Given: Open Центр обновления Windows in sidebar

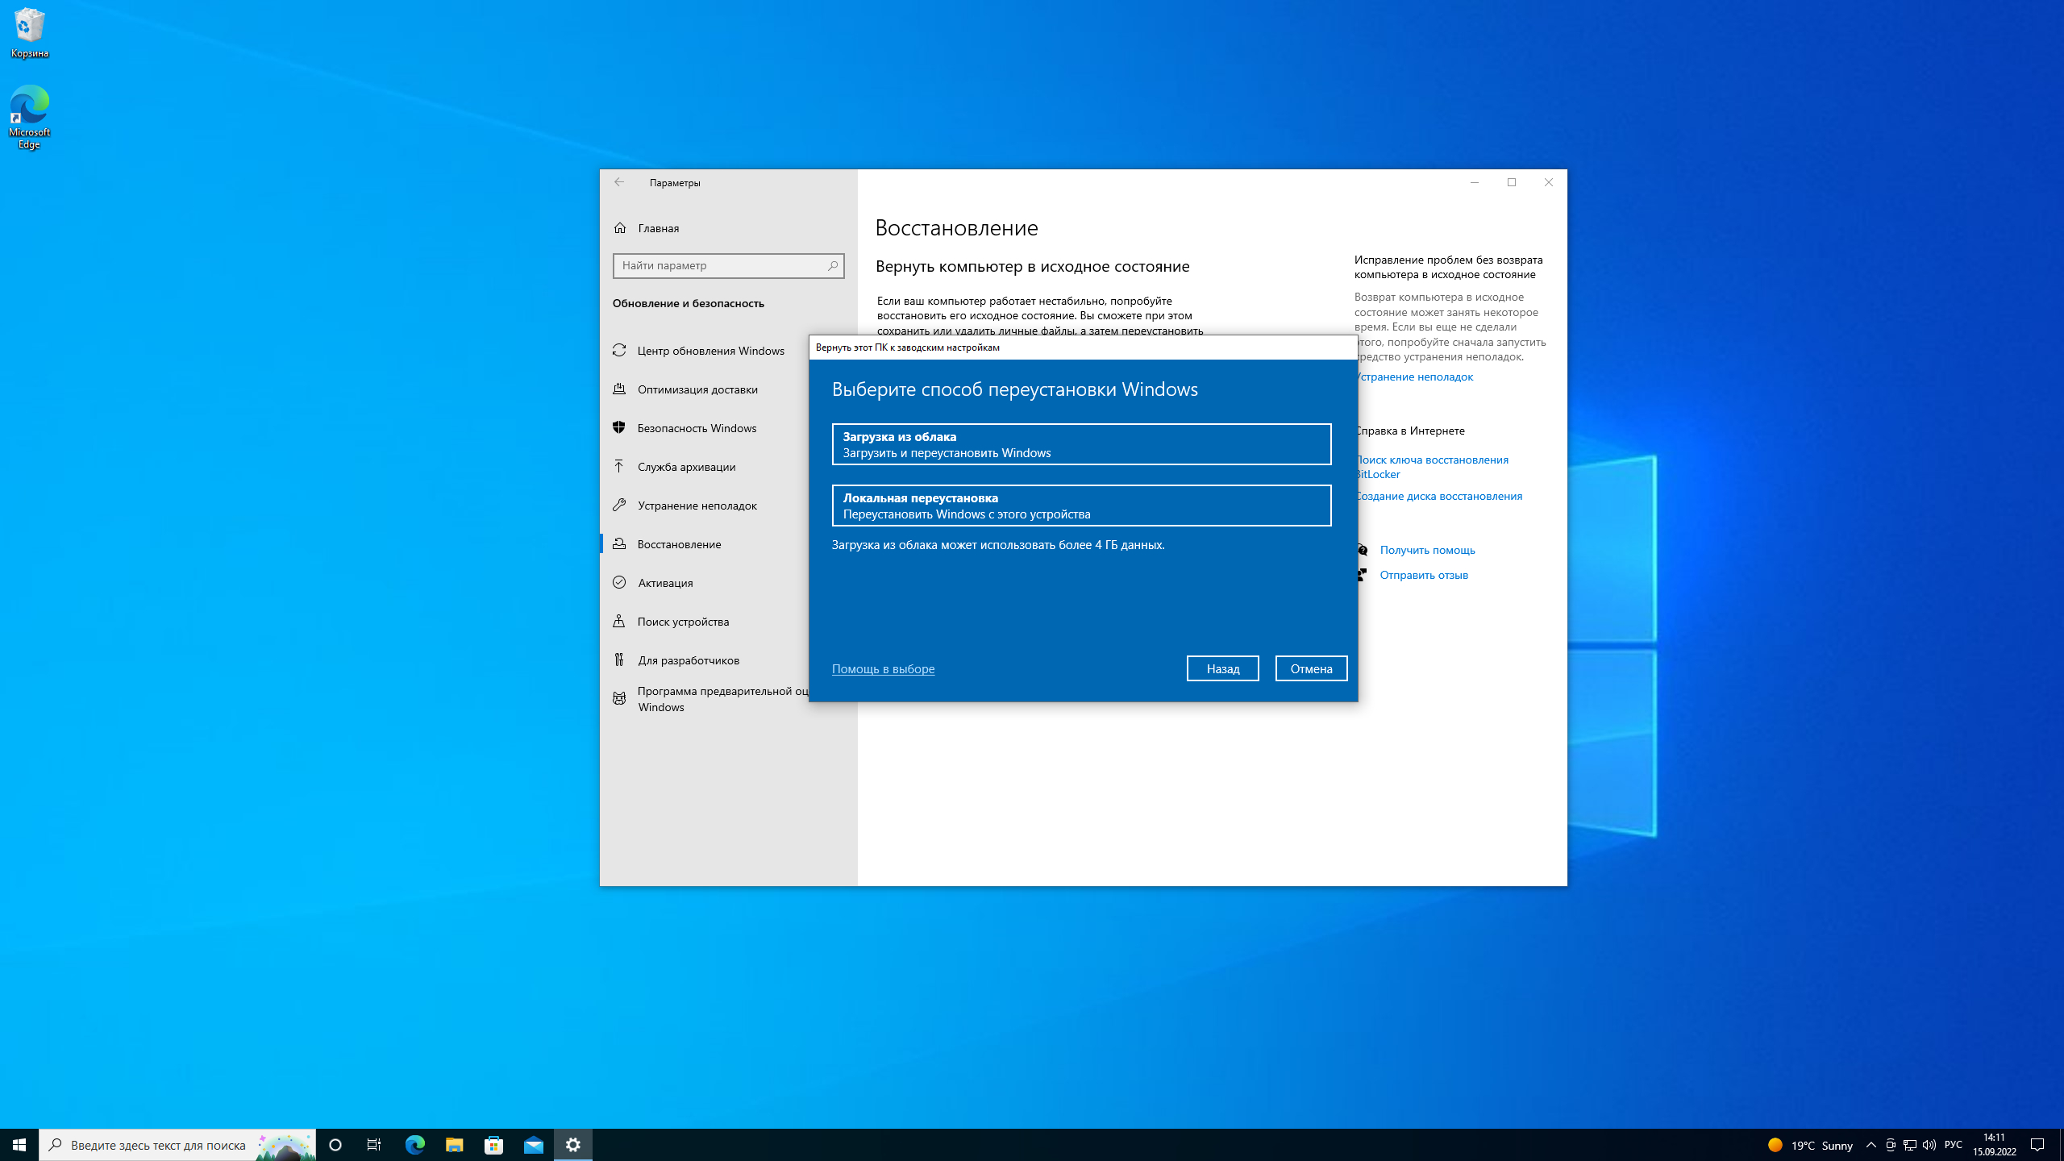Looking at the screenshot, I should click(x=710, y=351).
